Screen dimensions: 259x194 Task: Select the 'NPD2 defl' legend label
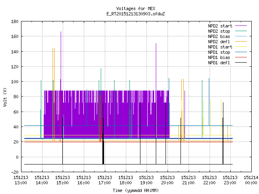click(x=219, y=42)
